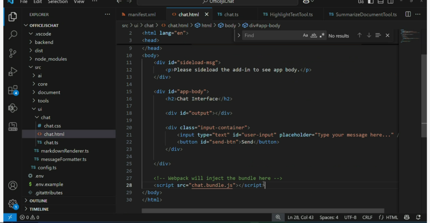Open the Run and Debug view

(x=13, y=72)
